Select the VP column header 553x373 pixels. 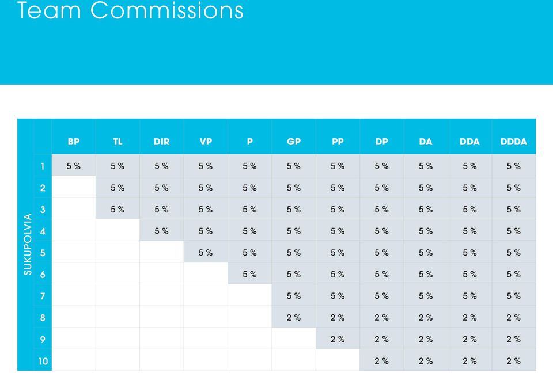click(206, 142)
